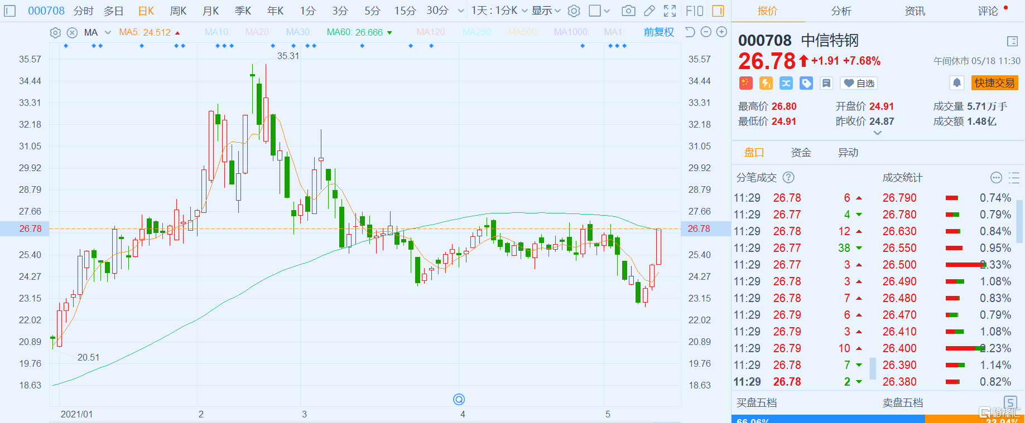Toggle MA20 line visibility
The image size is (1025, 423).
point(257,32)
